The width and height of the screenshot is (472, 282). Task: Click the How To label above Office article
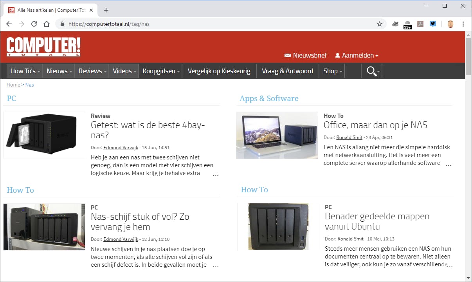[333, 116]
